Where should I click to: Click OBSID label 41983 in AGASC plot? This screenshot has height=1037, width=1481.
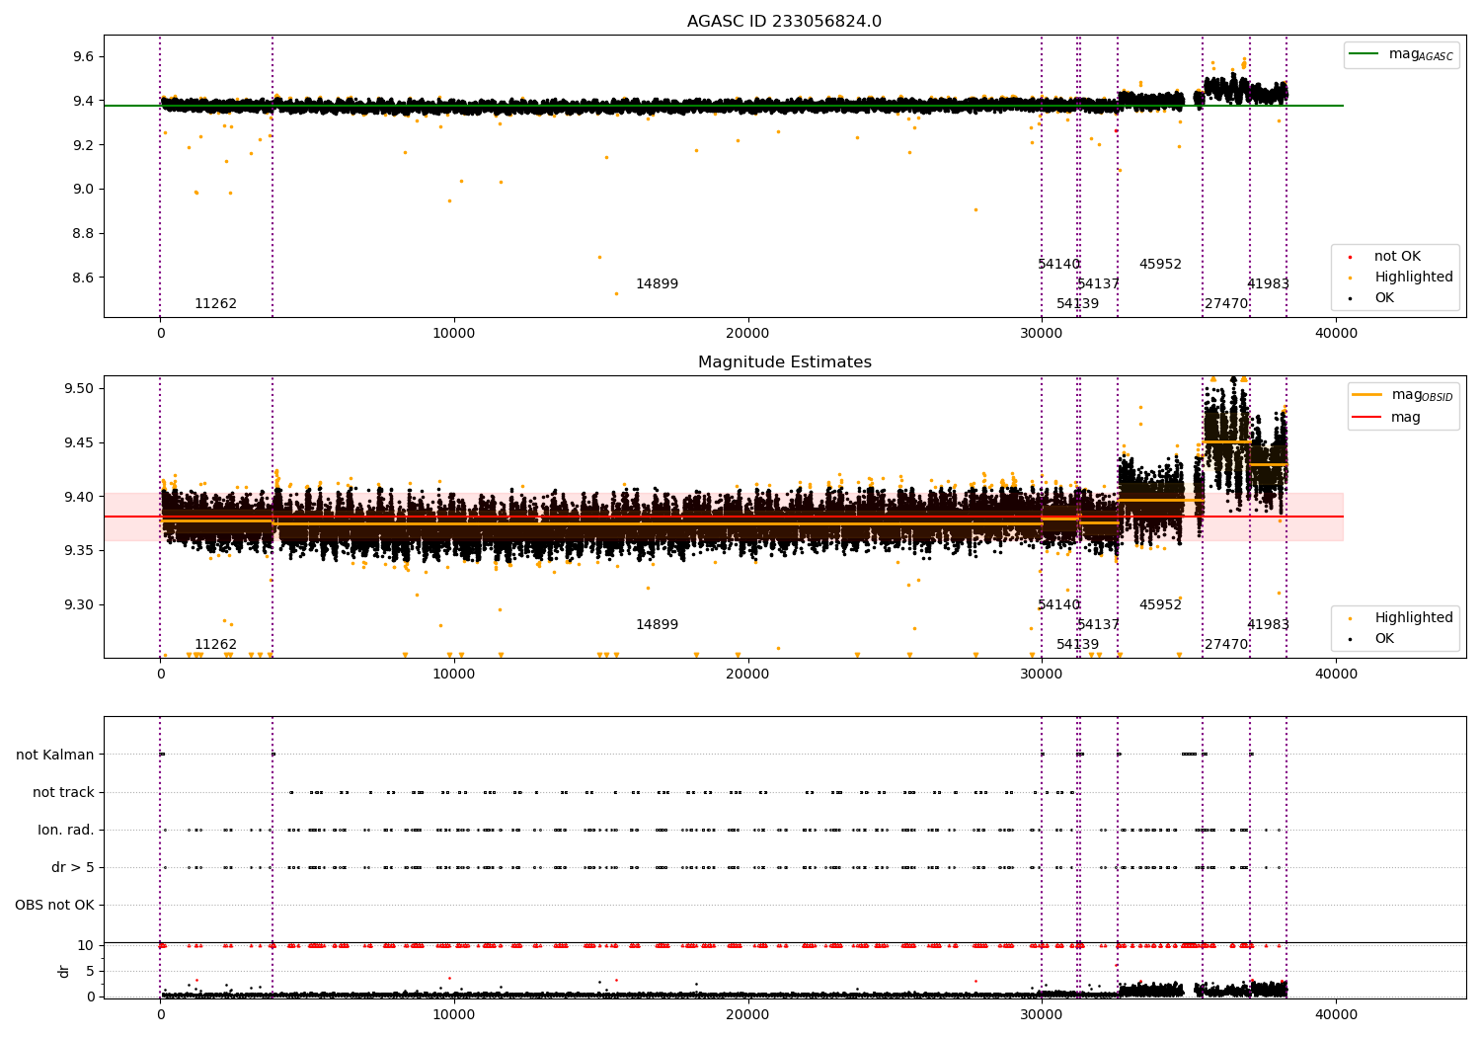1268,283
